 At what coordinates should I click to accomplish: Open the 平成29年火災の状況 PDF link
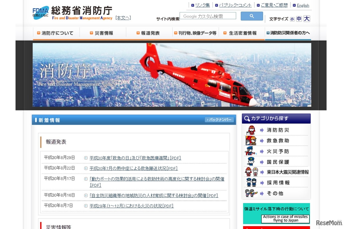pyautogui.click(x=131, y=206)
